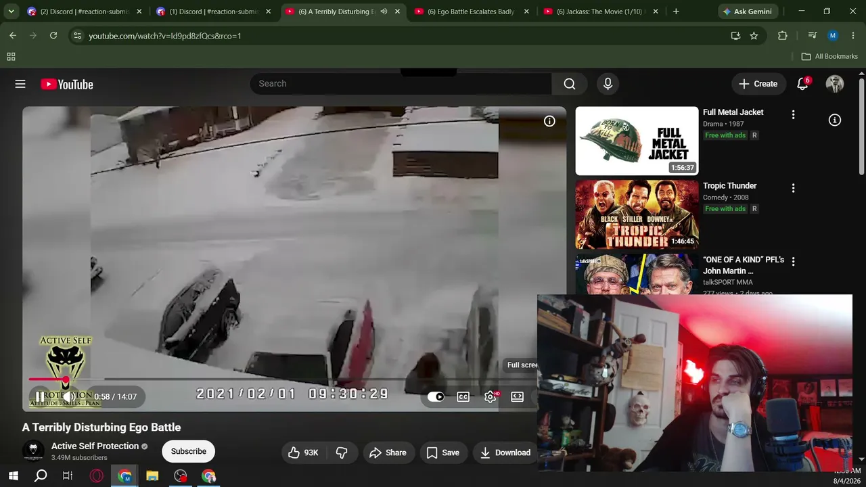Image resolution: width=866 pixels, height=487 pixels.
Task: Expand the Chrome tab search dropdown
Action: tap(11, 11)
